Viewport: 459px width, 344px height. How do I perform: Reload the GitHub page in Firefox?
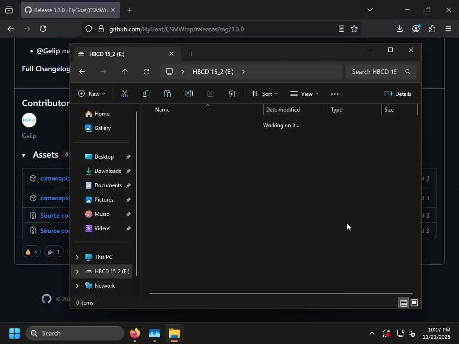[x=43, y=29]
